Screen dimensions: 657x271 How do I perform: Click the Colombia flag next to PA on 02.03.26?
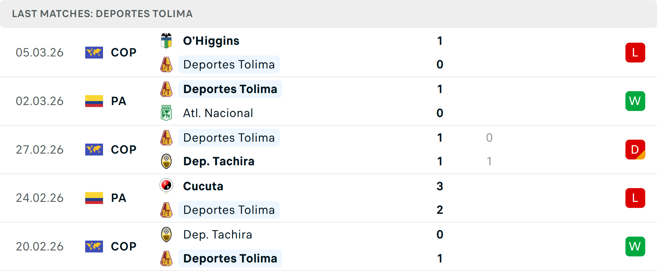94,101
